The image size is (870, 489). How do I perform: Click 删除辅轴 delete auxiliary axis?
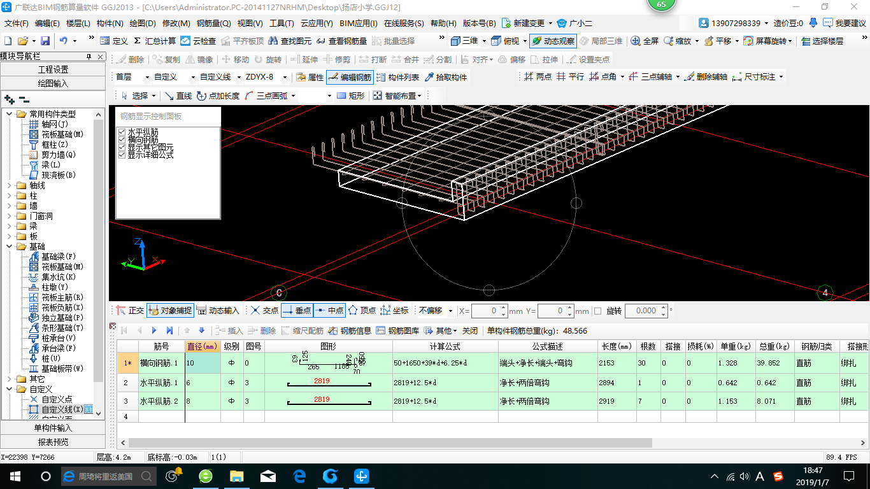706,76
